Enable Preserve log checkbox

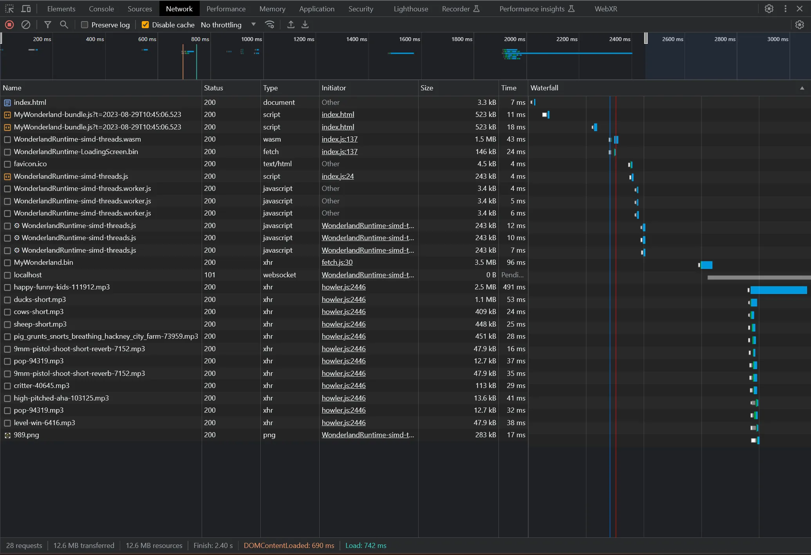(85, 25)
